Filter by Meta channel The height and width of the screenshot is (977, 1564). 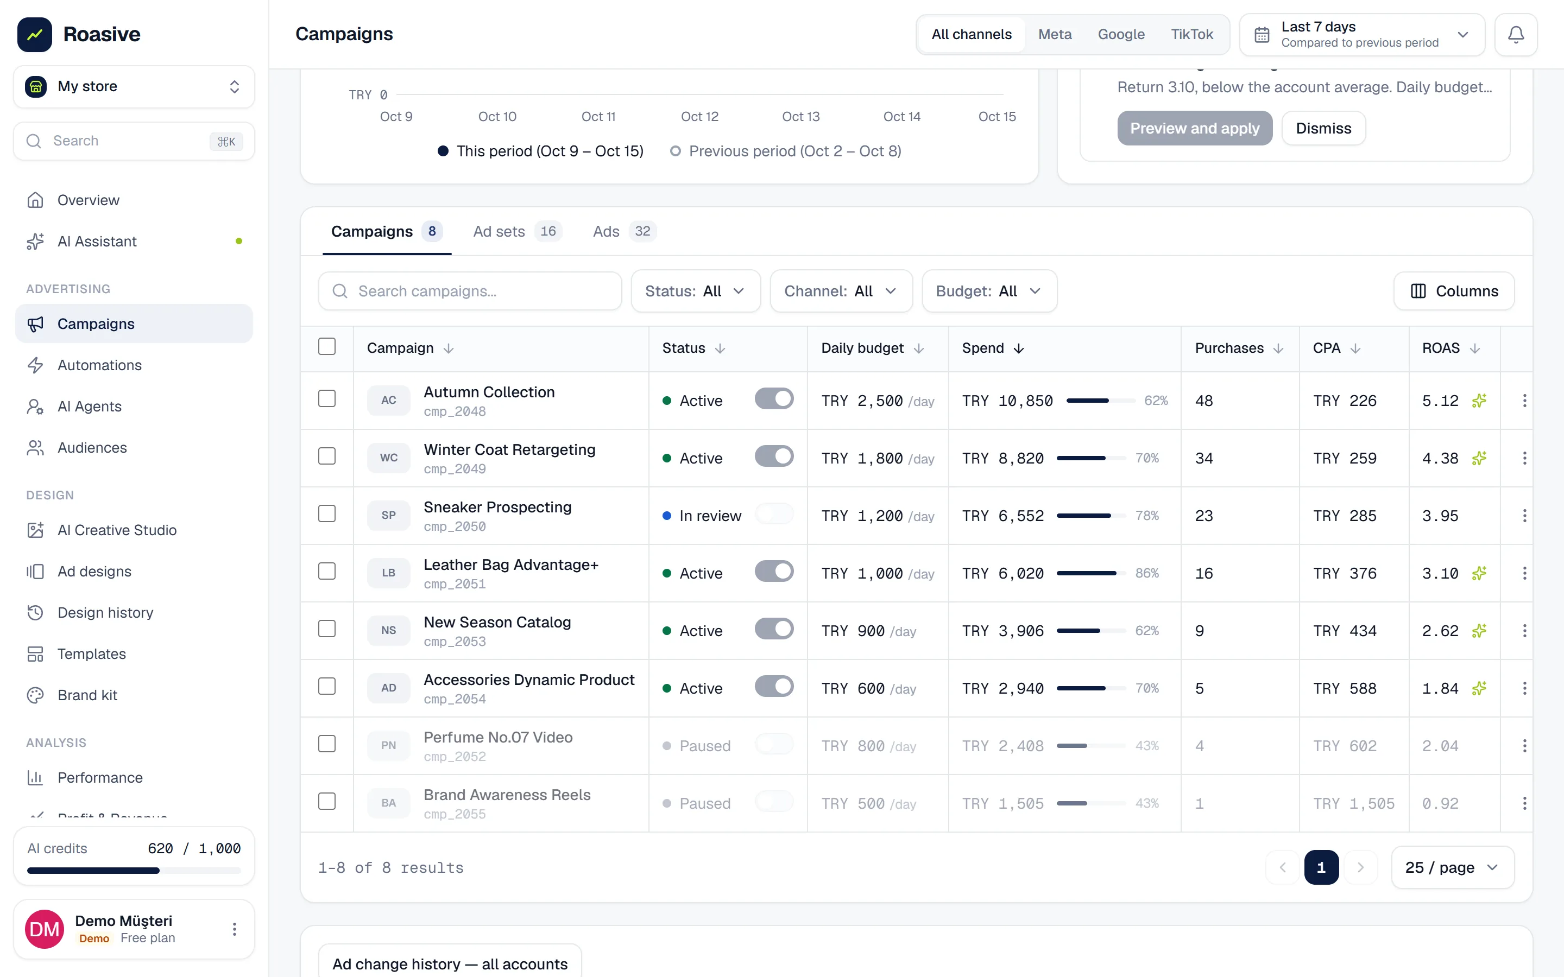pos(1055,34)
